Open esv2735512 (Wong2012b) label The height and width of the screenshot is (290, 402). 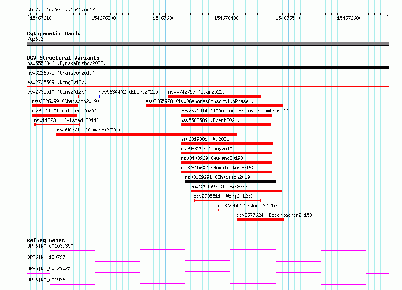point(248,206)
